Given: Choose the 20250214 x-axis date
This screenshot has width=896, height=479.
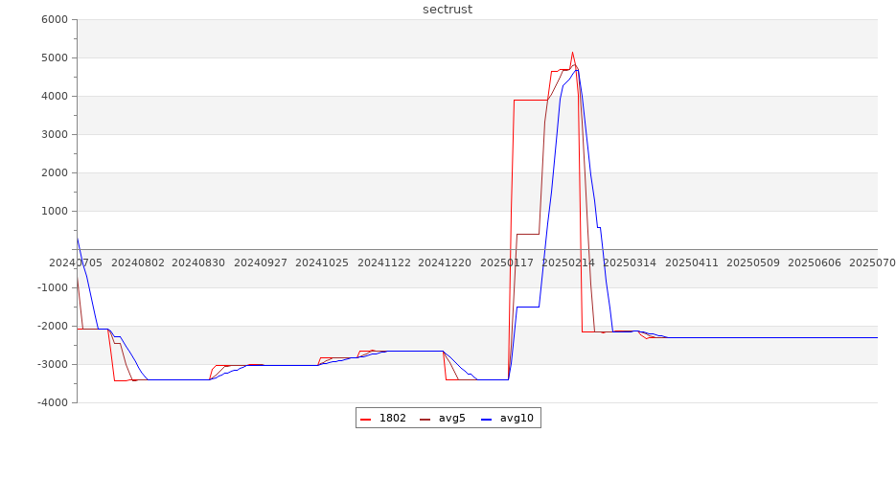Looking at the screenshot, I should (x=568, y=262).
